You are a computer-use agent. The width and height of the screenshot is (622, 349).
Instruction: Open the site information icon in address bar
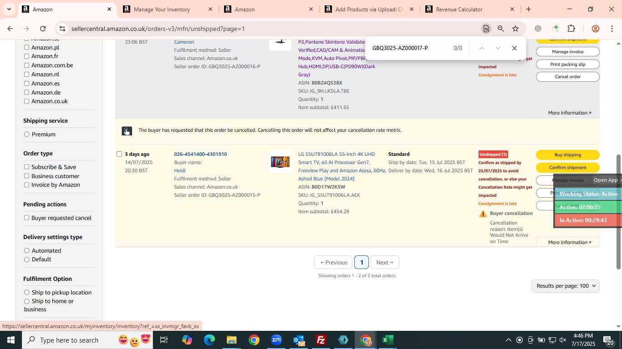[x=62, y=29]
